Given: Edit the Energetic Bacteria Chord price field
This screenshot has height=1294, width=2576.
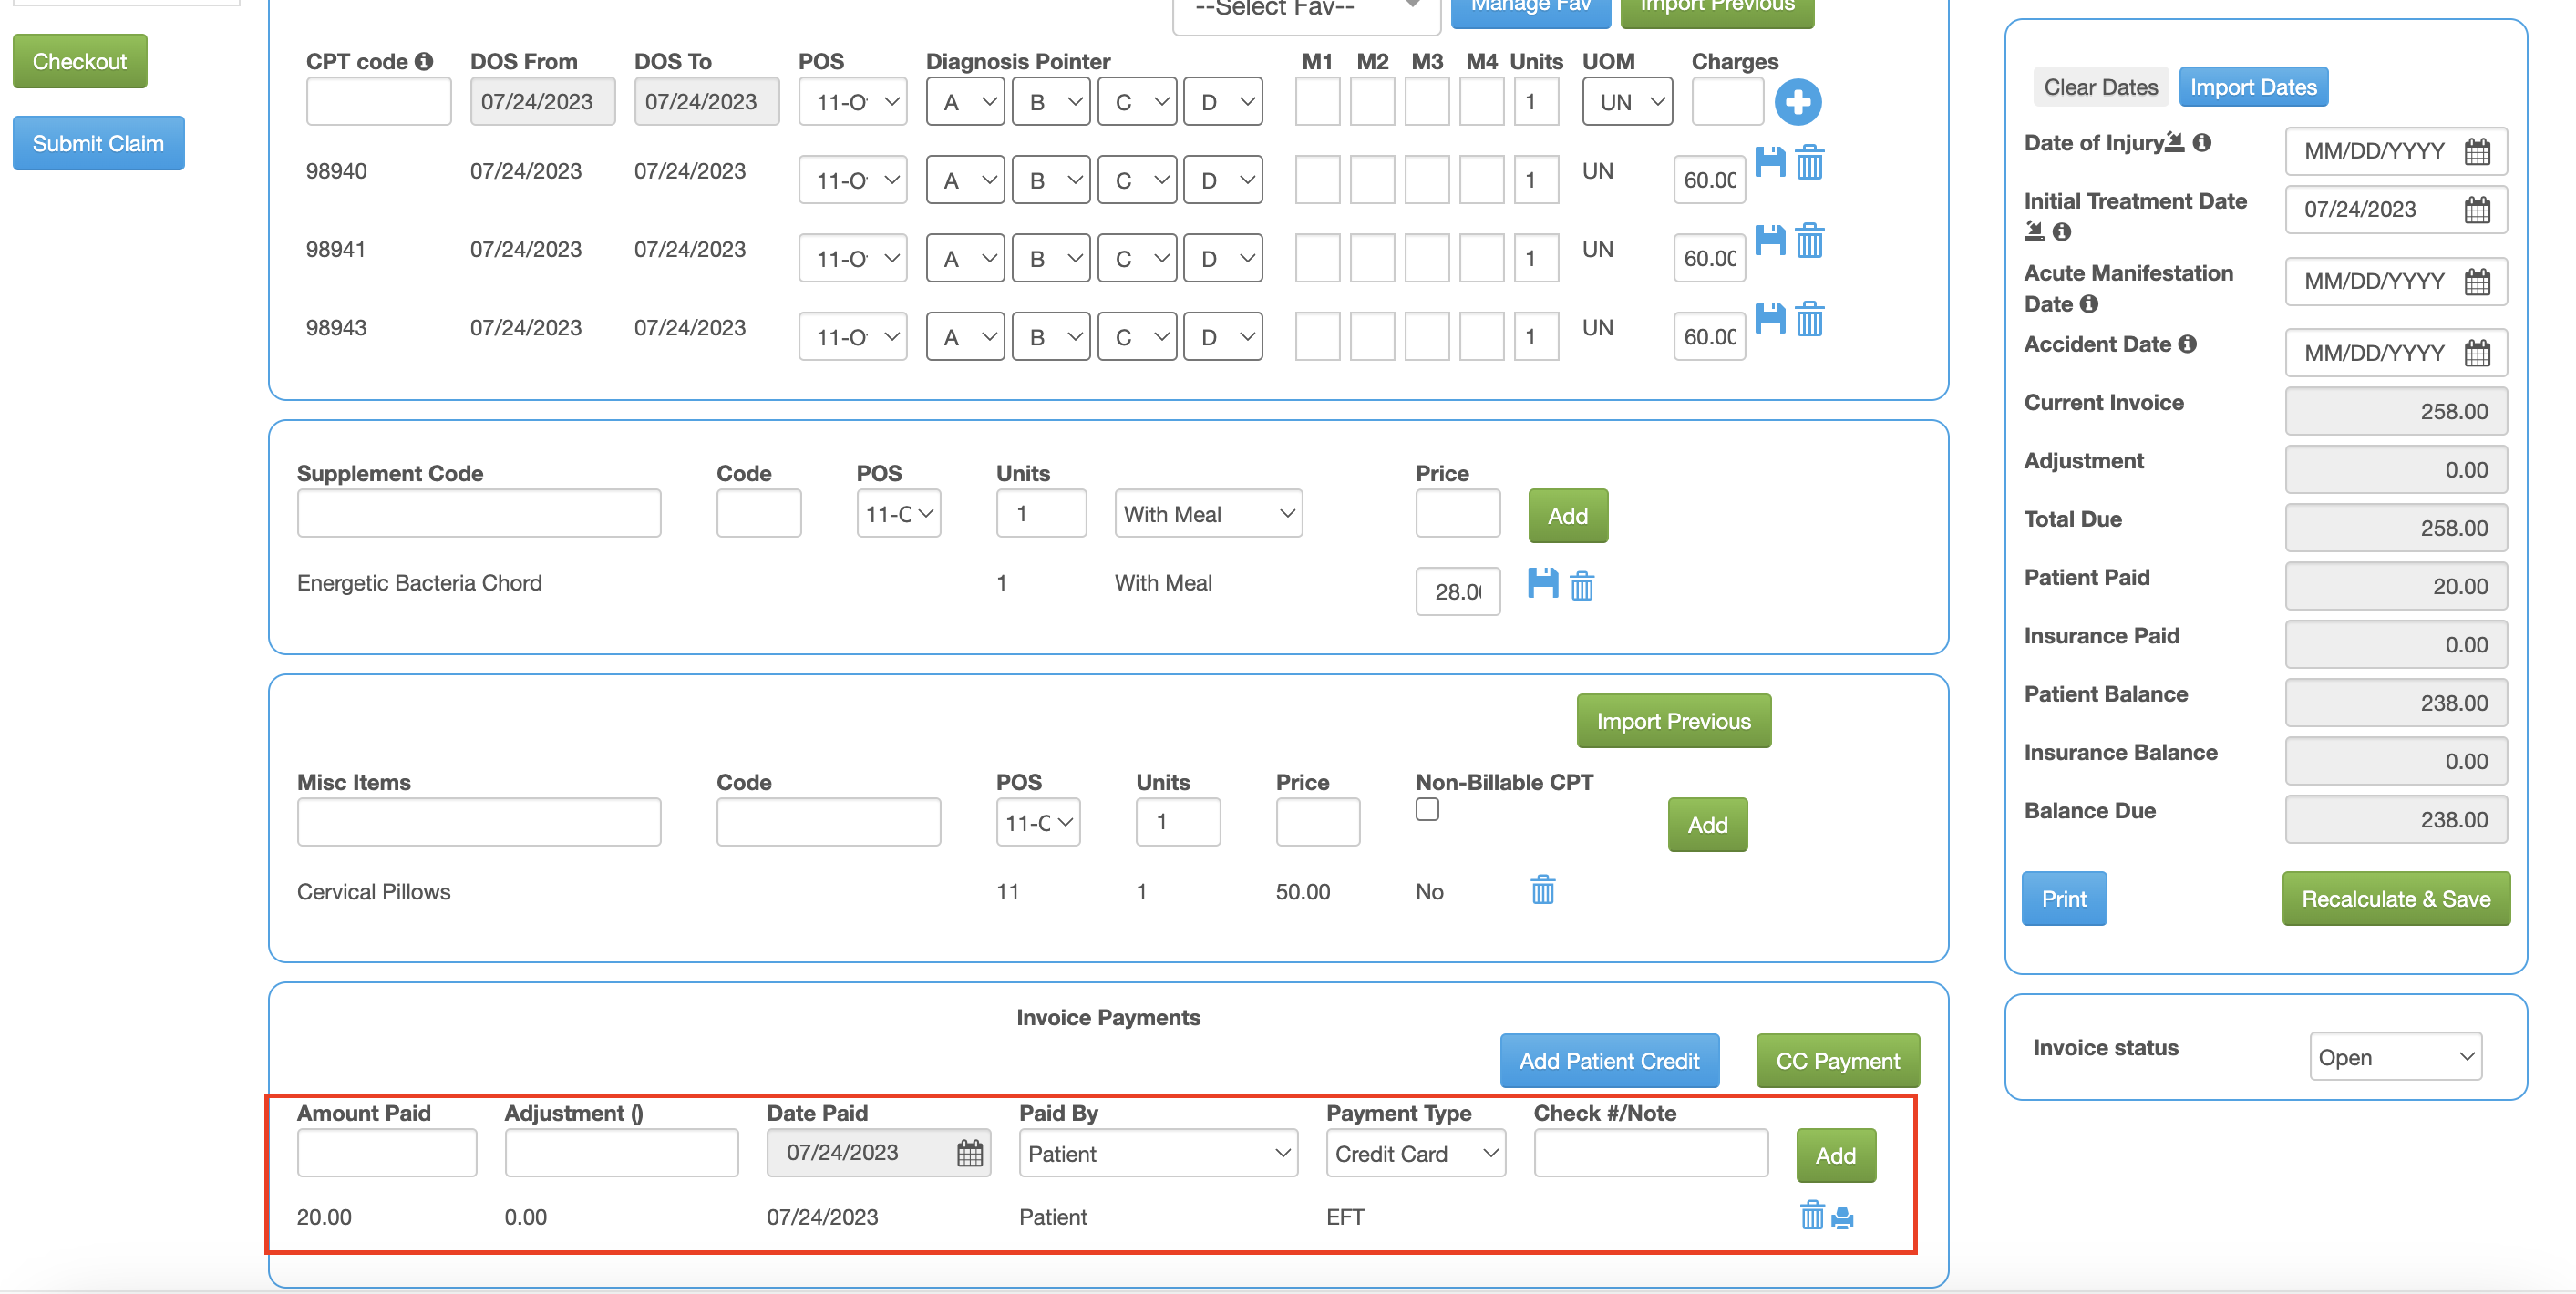Looking at the screenshot, I should (x=1457, y=592).
